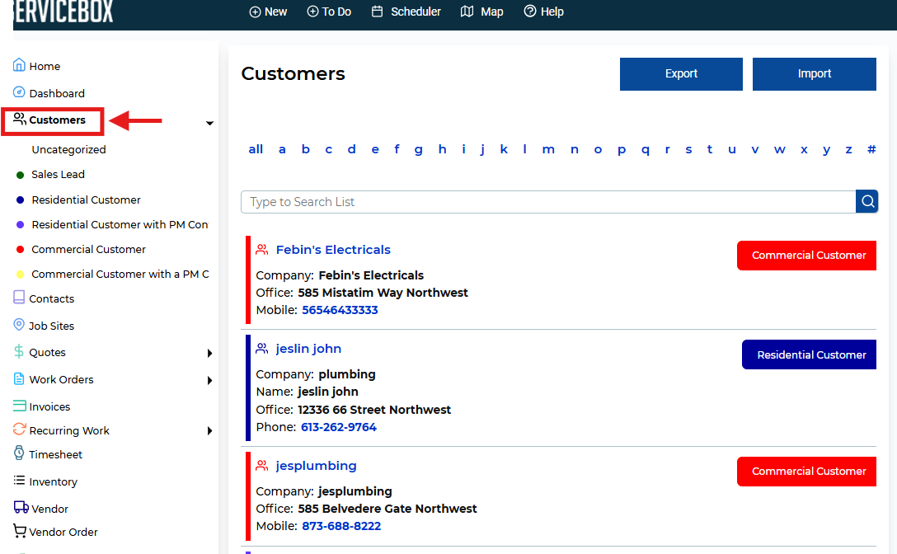Click the red Commercial Customer color dot
Viewport: 897px width, 554px height.
coord(20,250)
